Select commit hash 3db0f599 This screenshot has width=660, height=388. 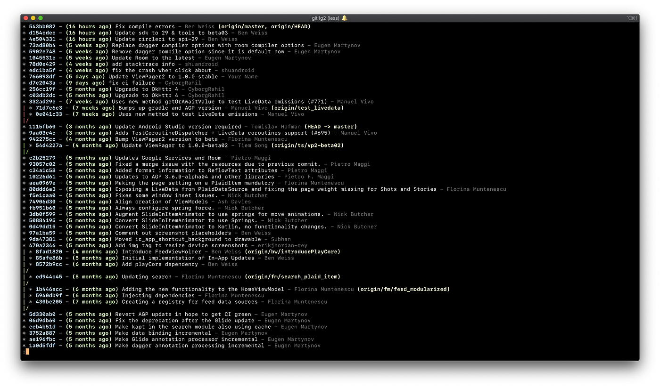coord(42,214)
